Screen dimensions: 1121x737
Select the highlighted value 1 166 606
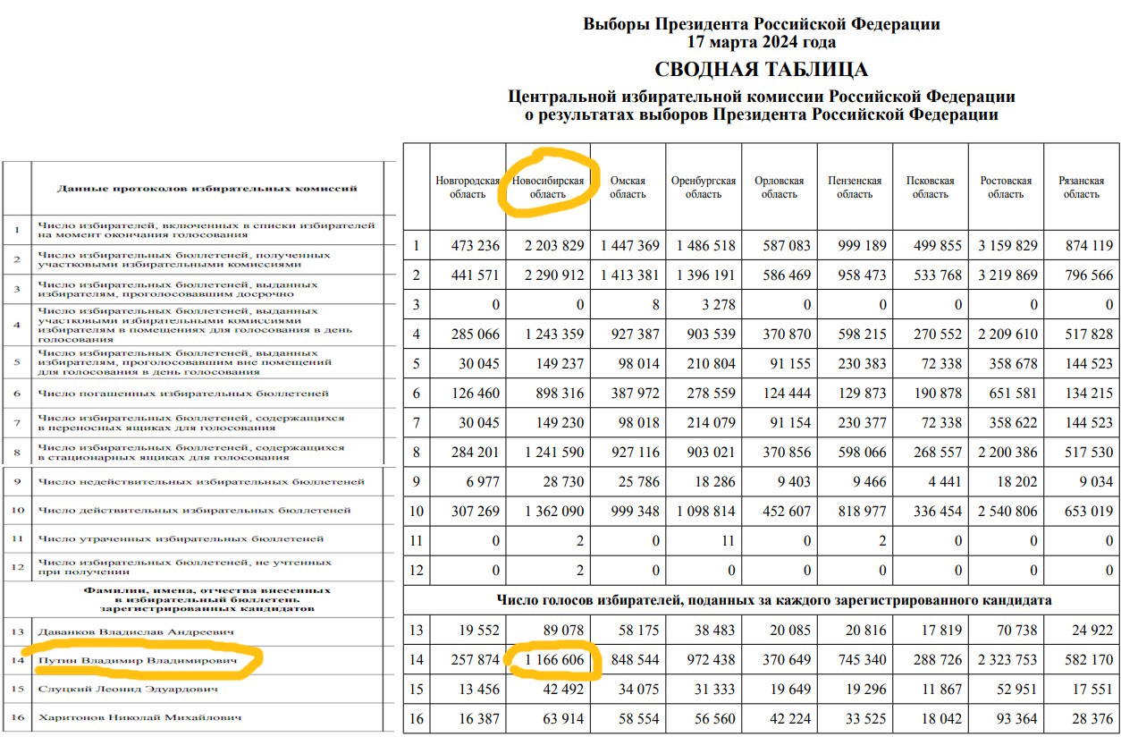pyautogui.click(x=548, y=661)
